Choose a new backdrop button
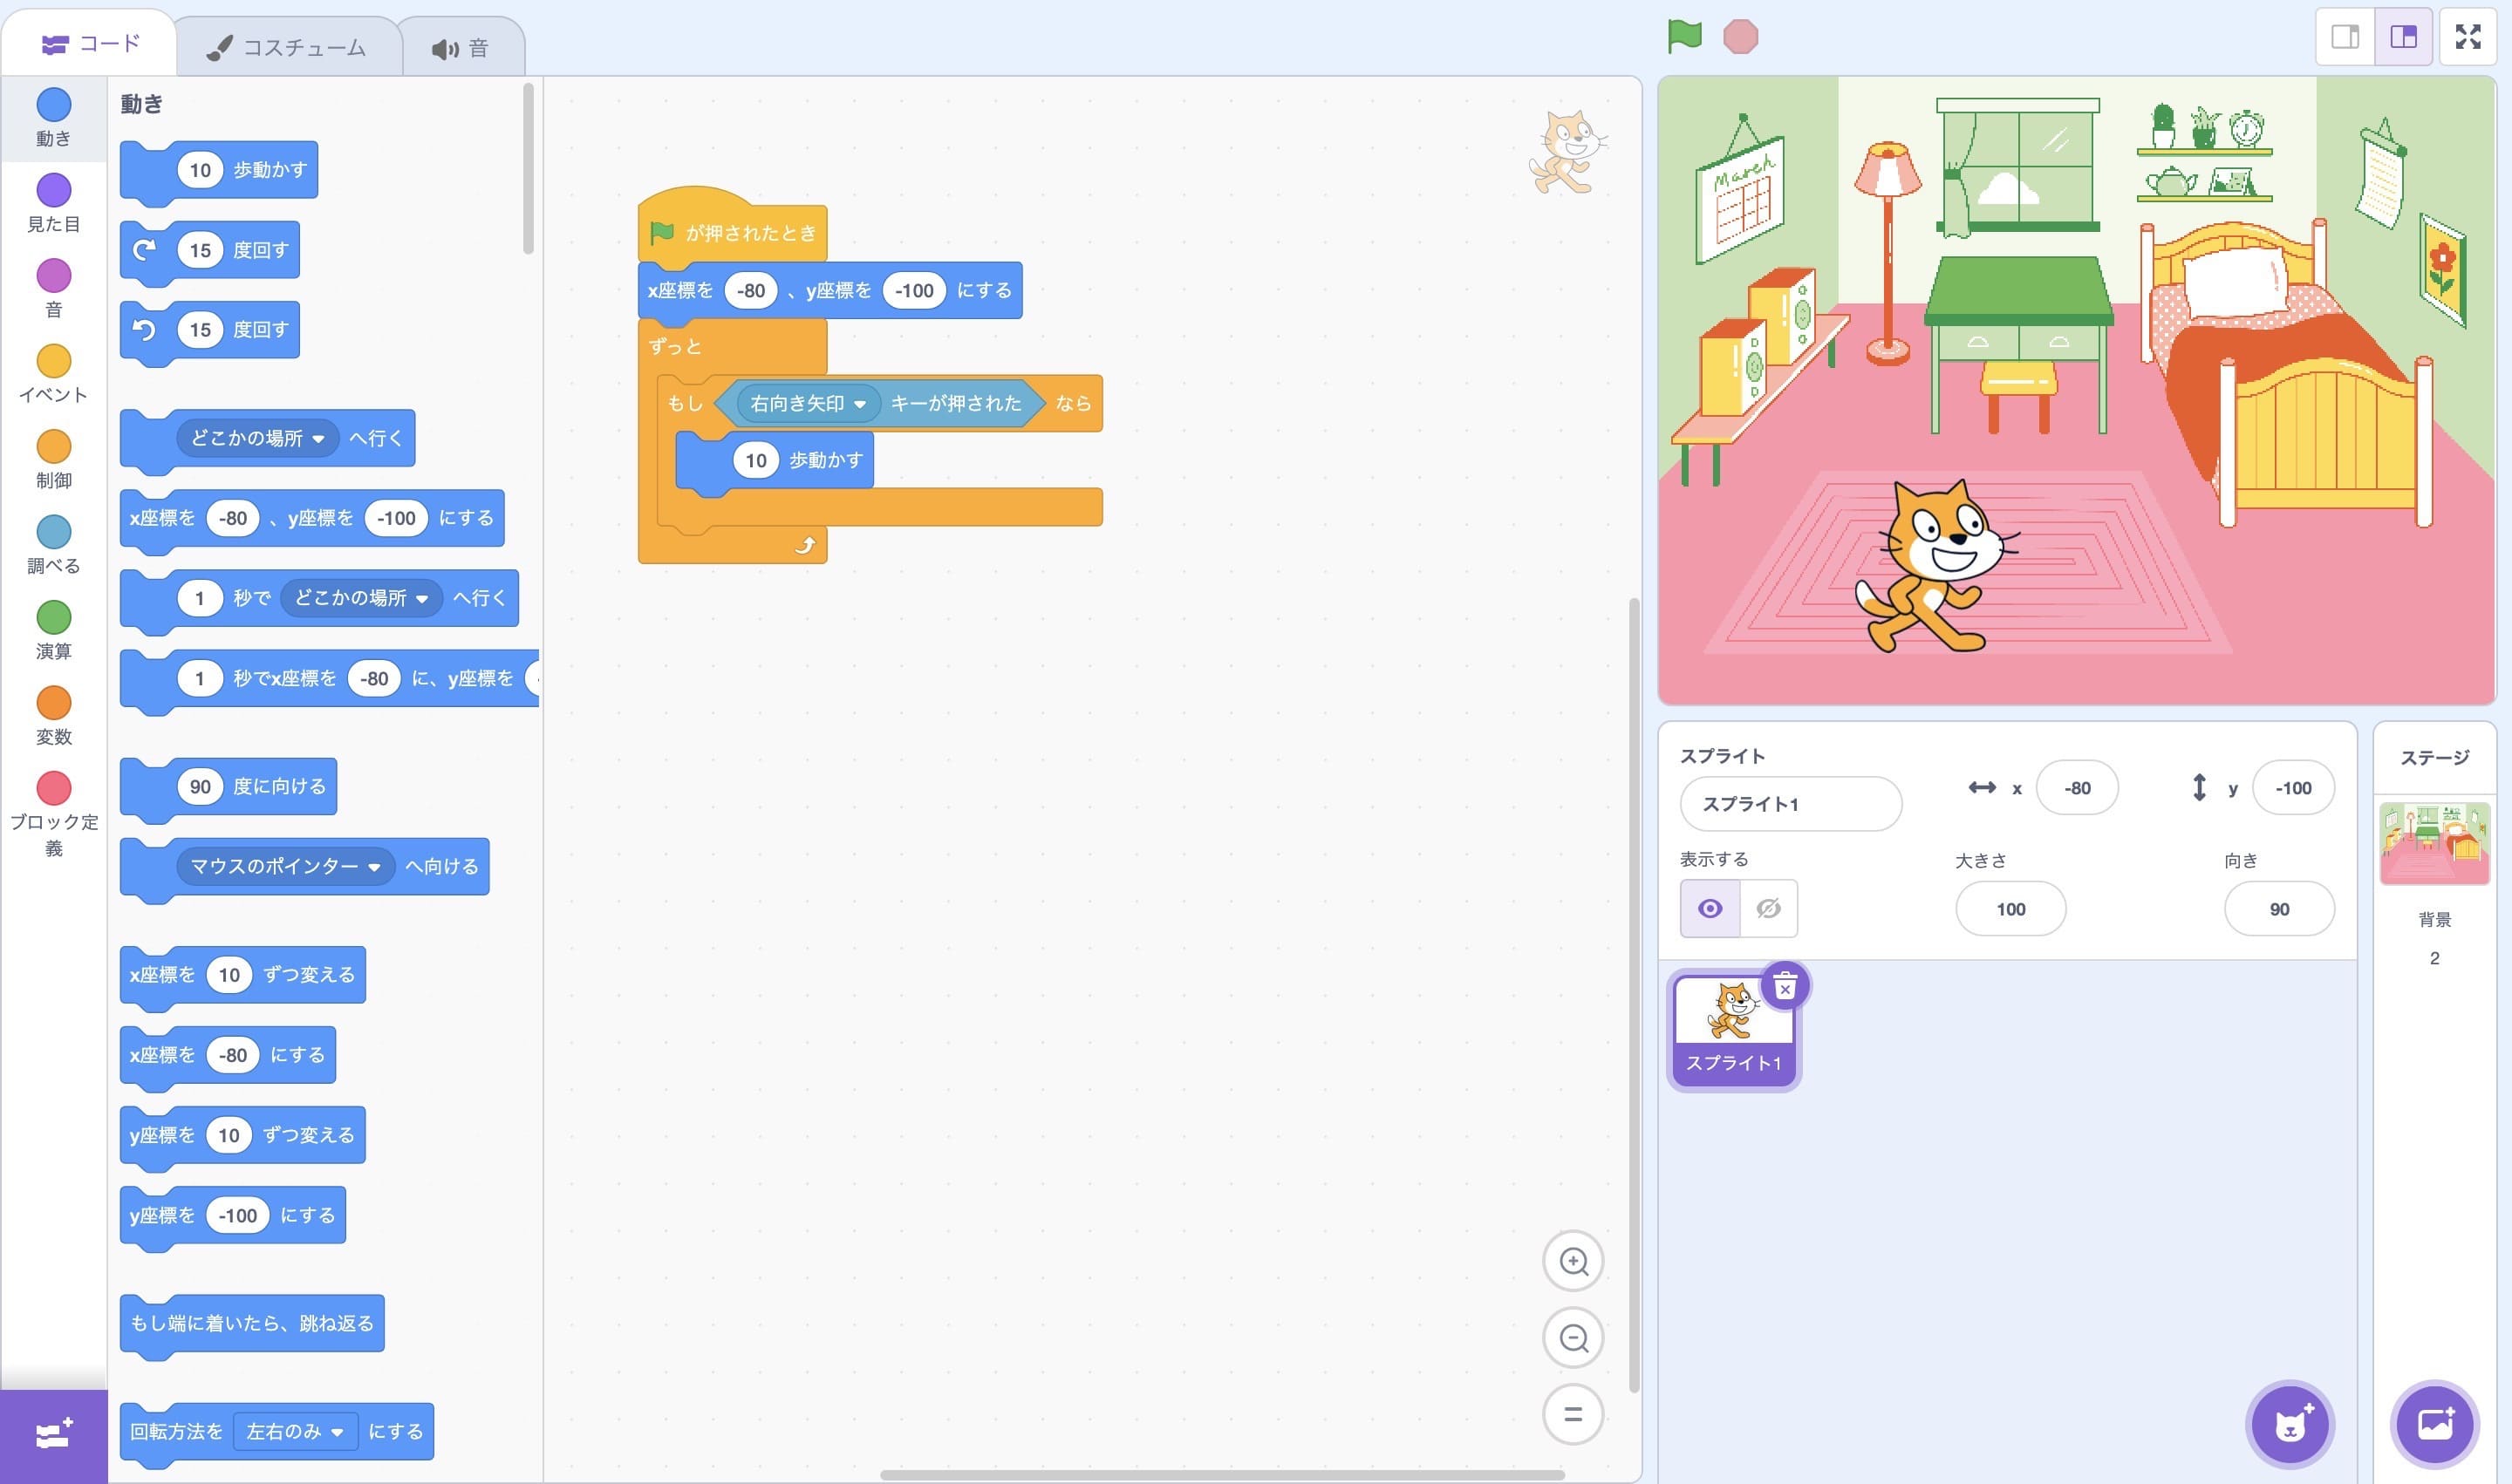 point(2435,1424)
